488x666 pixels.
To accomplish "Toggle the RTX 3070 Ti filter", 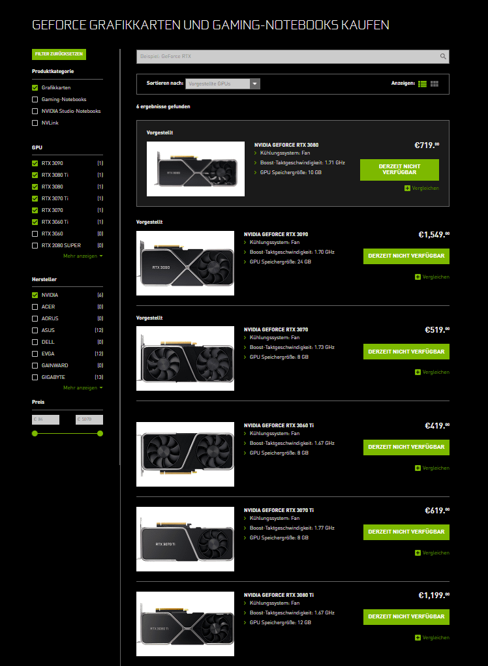I will click(x=35, y=198).
